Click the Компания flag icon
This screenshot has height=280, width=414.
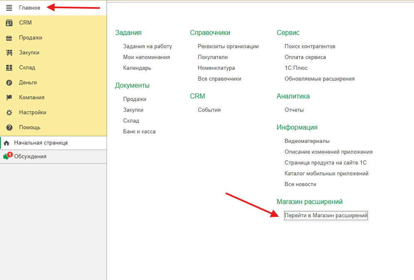tap(9, 98)
